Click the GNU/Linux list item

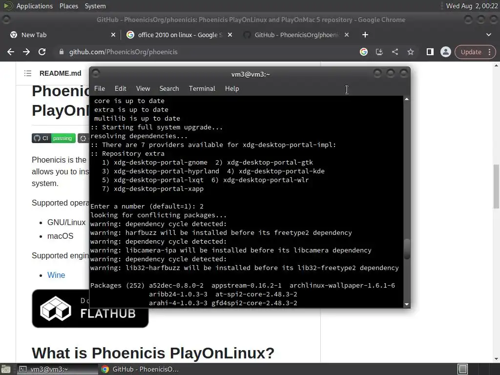click(66, 222)
